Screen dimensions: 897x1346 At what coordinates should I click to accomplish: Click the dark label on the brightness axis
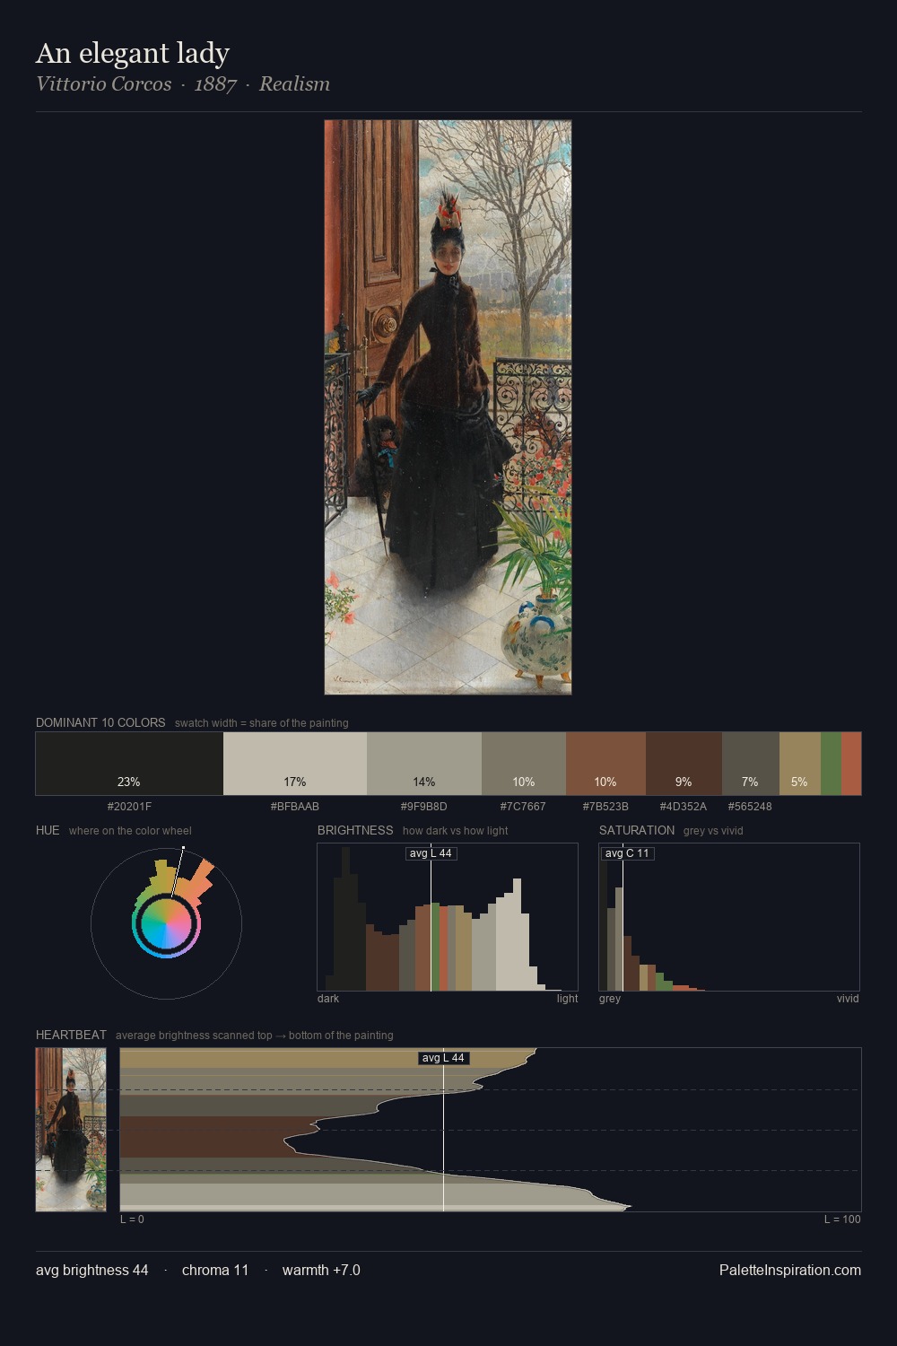[328, 999]
